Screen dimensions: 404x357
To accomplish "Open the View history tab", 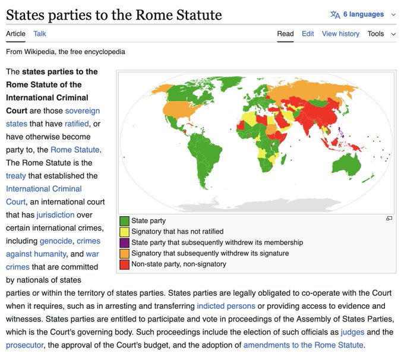I will [340, 34].
